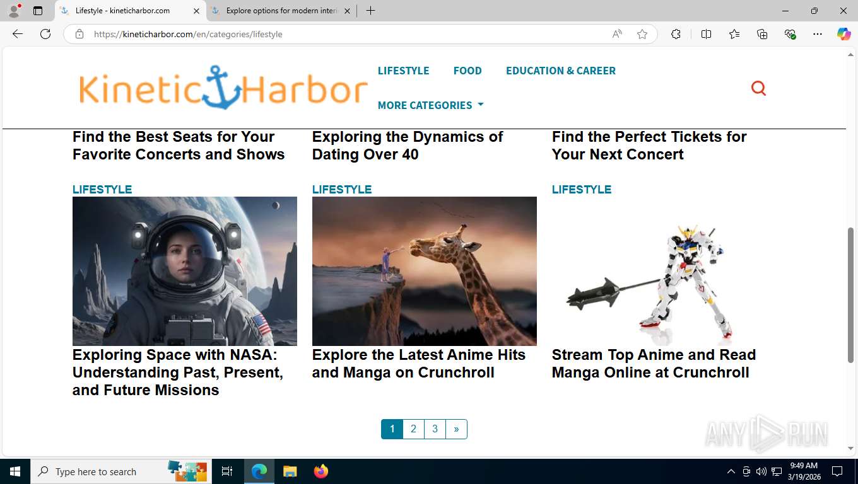Image resolution: width=858 pixels, height=484 pixels.
Task: Open the browser Extensions icon
Action: [x=676, y=34]
